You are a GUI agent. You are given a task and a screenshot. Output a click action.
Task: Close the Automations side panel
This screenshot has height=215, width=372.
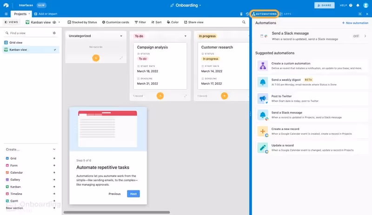(x=367, y=14)
